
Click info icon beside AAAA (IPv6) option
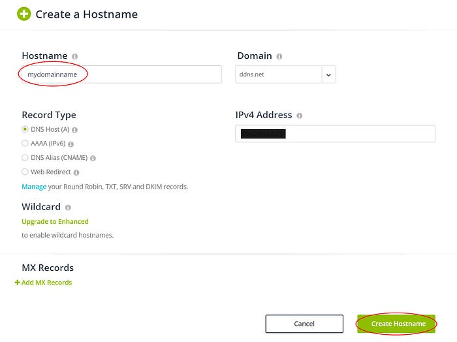pyautogui.click(x=71, y=144)
